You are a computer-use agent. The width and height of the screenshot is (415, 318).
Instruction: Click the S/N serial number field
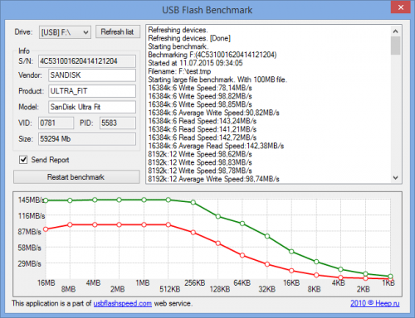87,61
